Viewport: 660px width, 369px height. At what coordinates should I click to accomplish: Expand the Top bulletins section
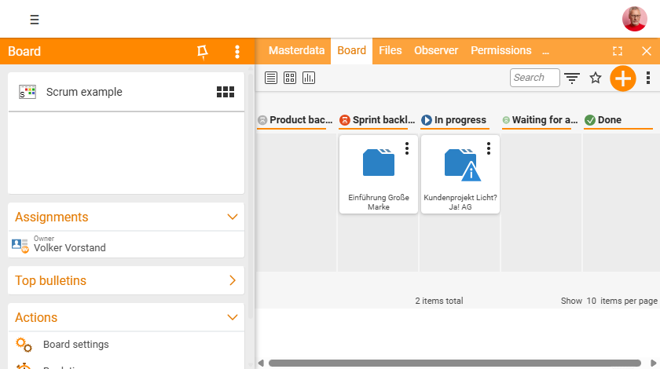pyautogui.click(x=233, y=280)
